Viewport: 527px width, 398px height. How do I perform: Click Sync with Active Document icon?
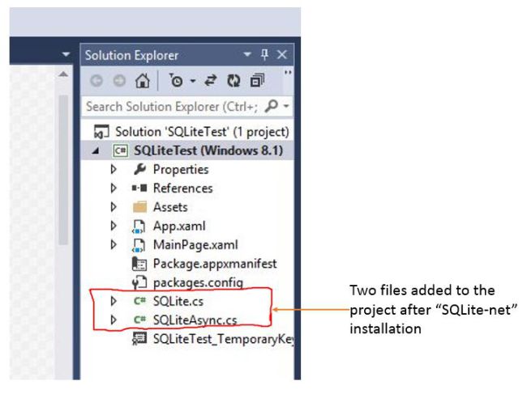(x=211, y=81)
